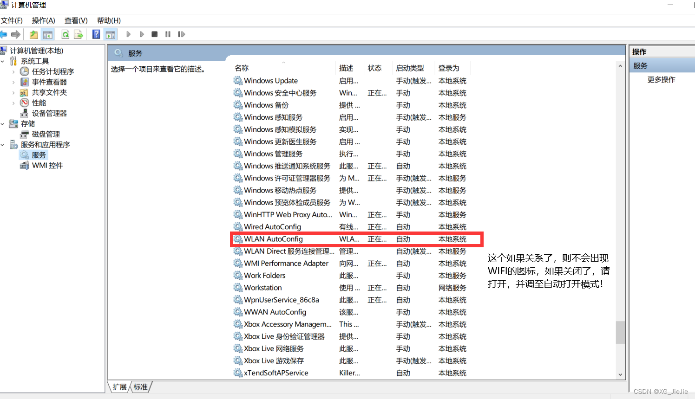Select 服务 in the left tree
Screen dimensions: 695x399
point(39,155)
